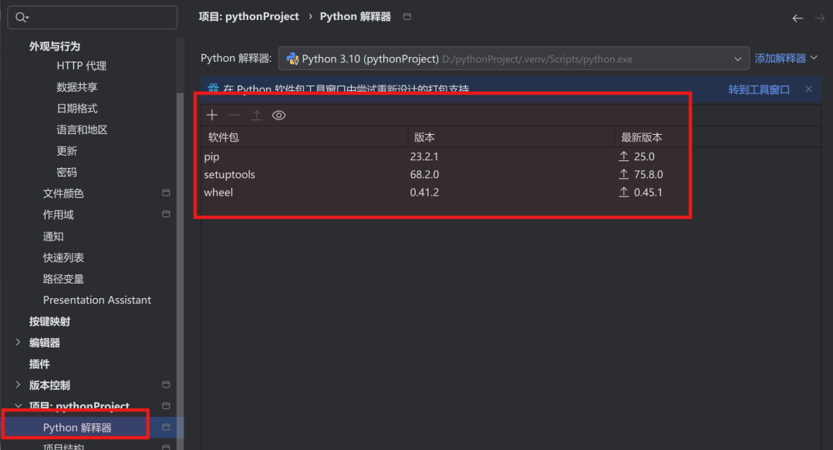Click project-level icon beside 作用域
The image size is (833, 450).
click(x=166, y=214)
